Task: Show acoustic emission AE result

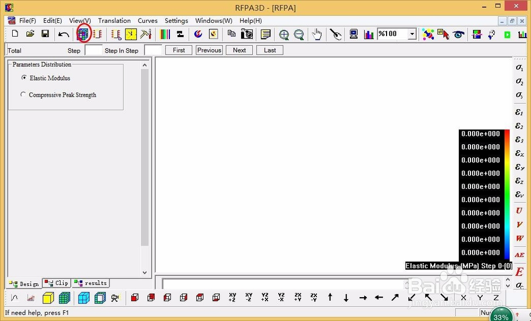Action: tap(519, 255)
